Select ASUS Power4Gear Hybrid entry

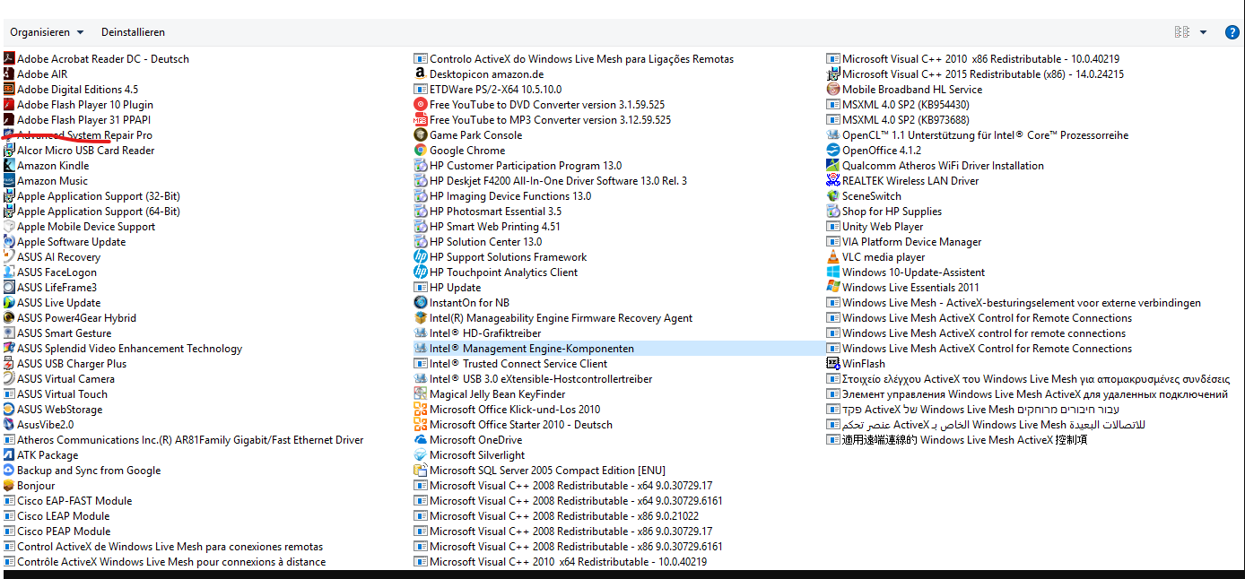tap(70, 318)
